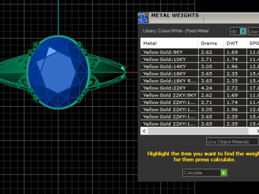This screenshot has width=259, height=194.
Task: Select the Yellow Gold 22KY:9KY row
Action: (200, 95)
